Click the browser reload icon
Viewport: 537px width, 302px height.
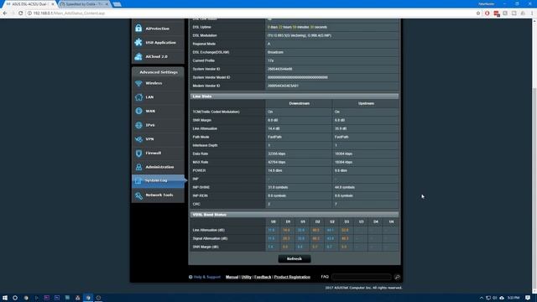pos(20,13)
